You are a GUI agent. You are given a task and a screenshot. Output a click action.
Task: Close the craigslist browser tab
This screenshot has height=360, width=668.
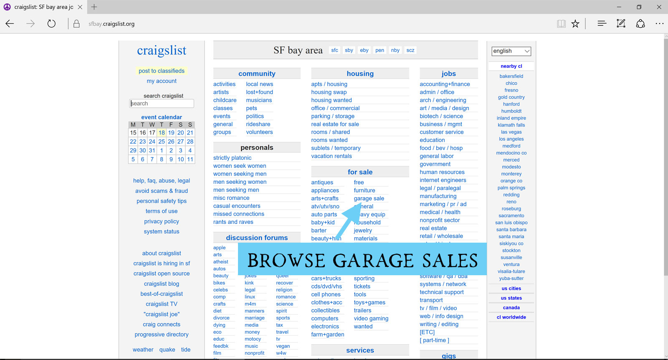80,7
